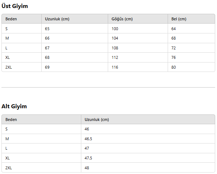Select the Uzunluk (cm) header in Üst Giyim table
Image resolution: width=217 pixels, height=174 pixels.
pyautogui.click(x=57, y=19)
